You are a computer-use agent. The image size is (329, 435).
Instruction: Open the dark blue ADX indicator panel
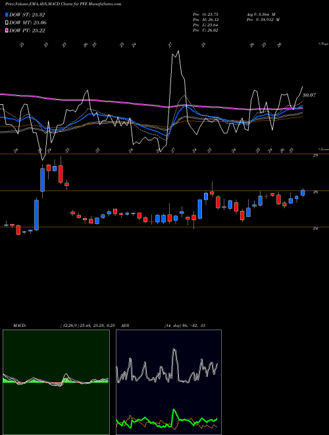168,382
